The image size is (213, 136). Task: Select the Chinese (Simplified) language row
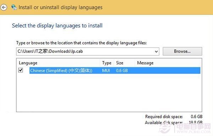(x=115, y=71)
